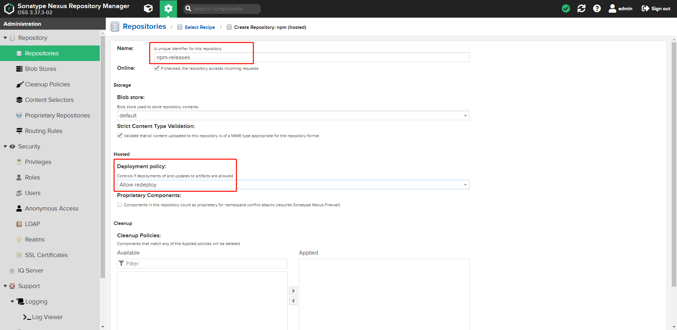The height and width of the screenshot is (330, 677).
Task: Refresh the view with the refresh icon
Action: 581,8
